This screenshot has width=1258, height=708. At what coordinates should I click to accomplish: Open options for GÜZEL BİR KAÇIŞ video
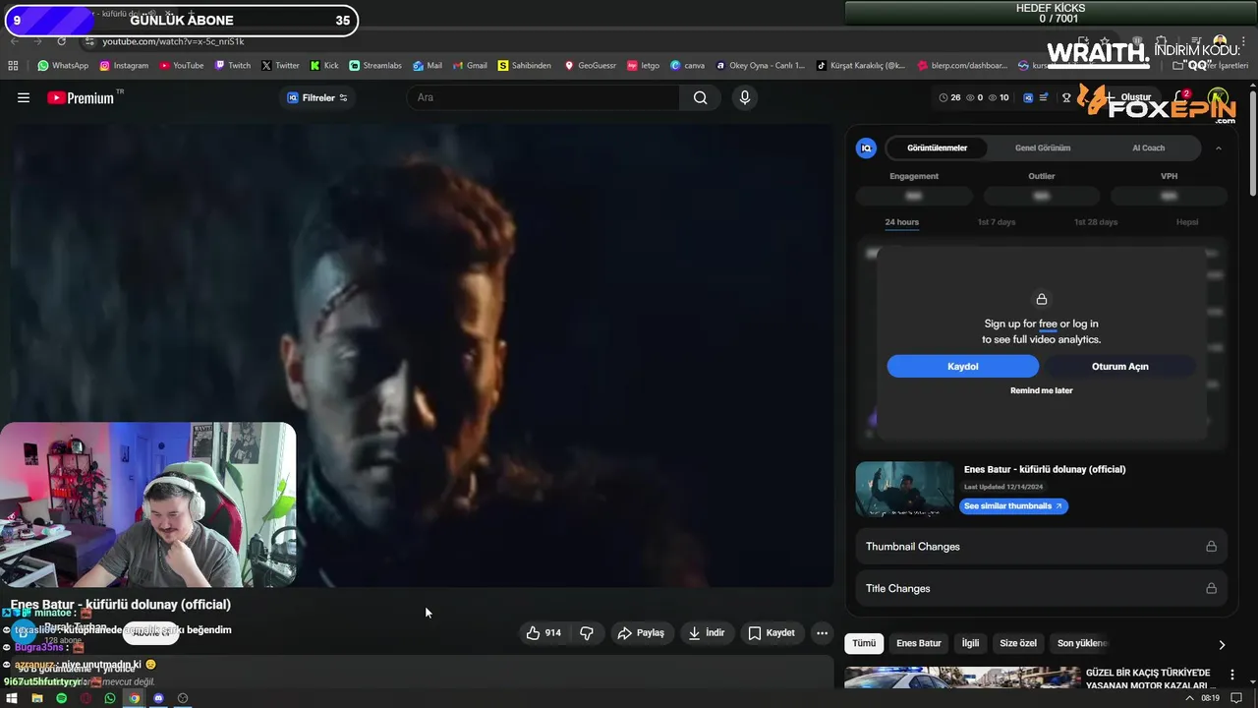pos(1232,675)
